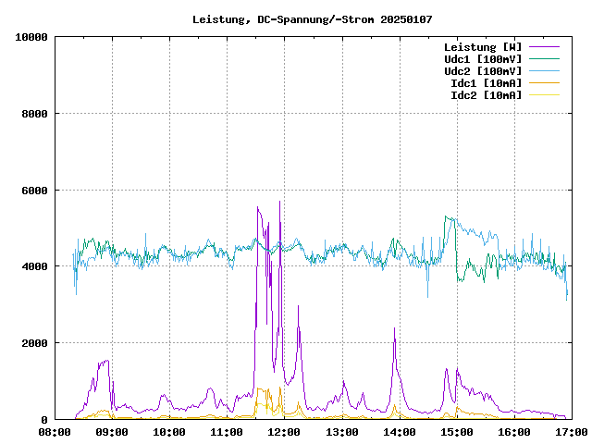592x444 pixels.
Task: Click the yellow Idc2 legend line sample
Action: pos(545,95)
